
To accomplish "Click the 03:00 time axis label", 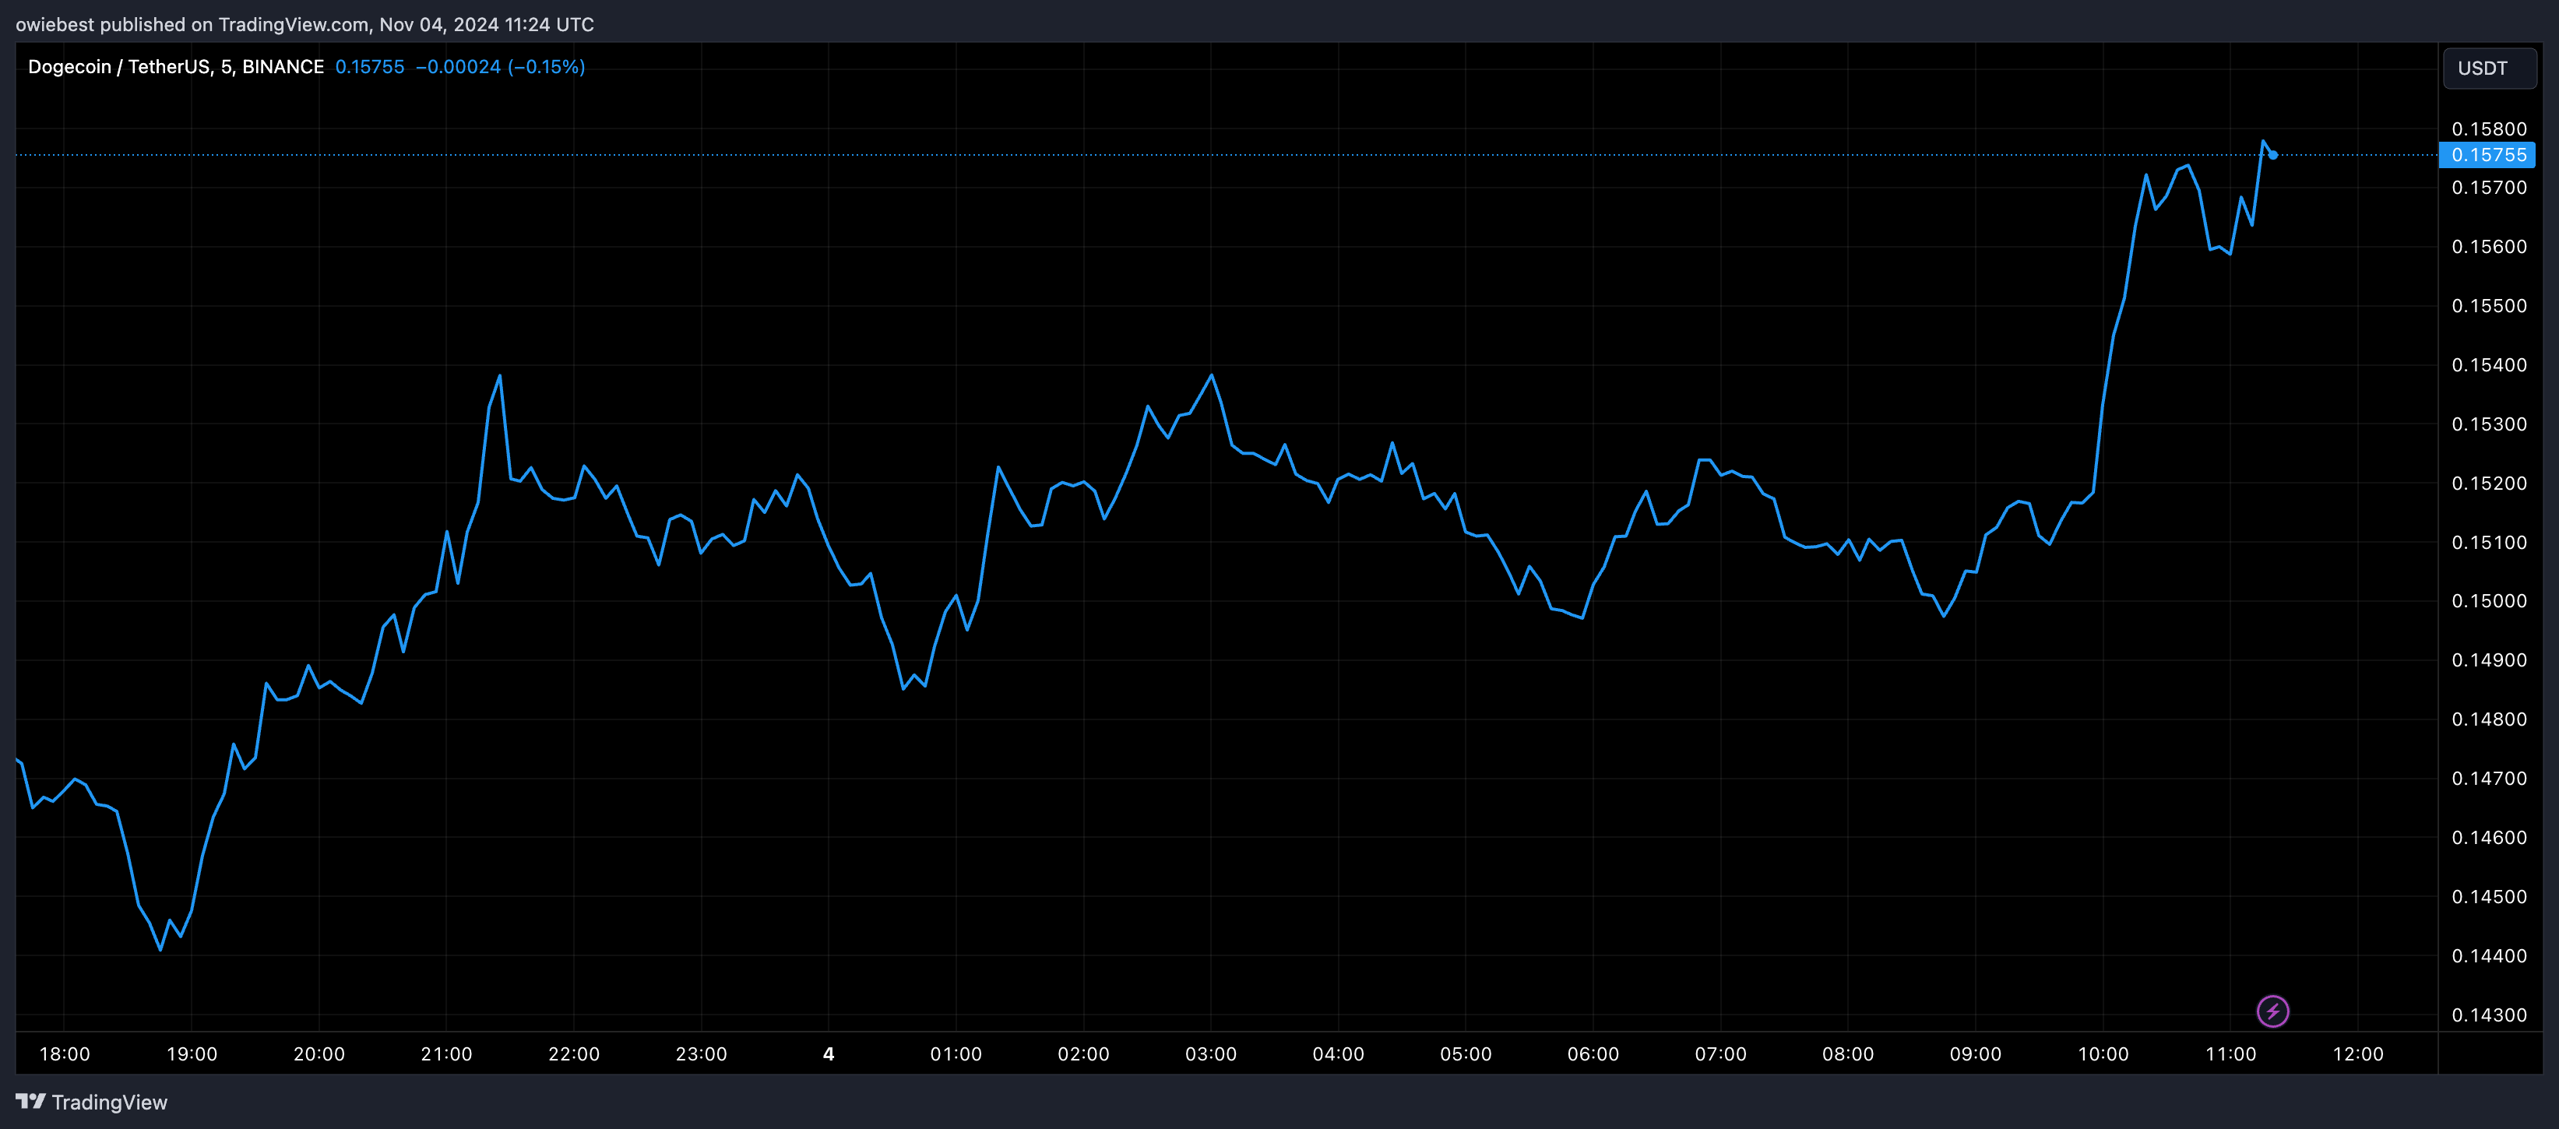I will point(1211,1054).
